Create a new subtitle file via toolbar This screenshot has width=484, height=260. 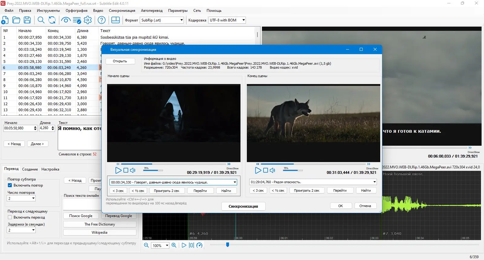(5, 20)
